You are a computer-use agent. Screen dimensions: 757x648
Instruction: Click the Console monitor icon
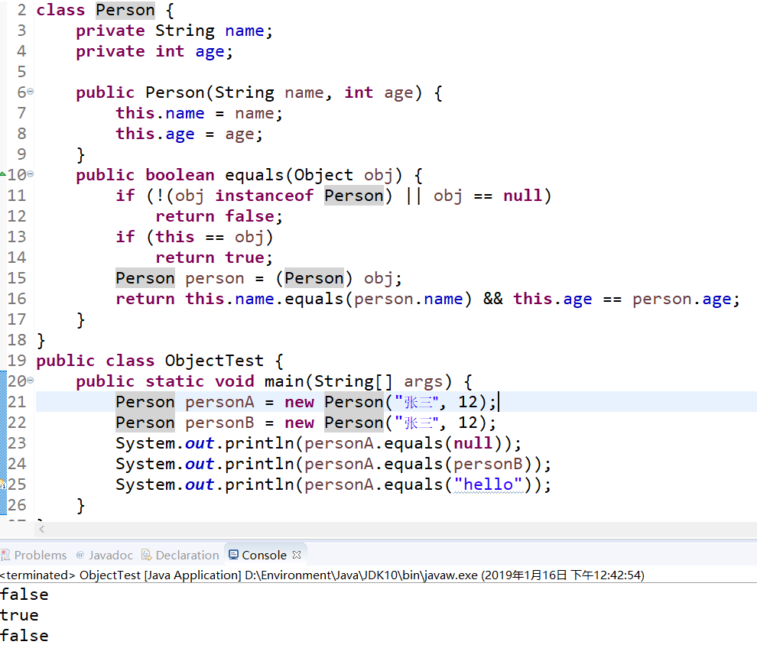click(233, 555)
